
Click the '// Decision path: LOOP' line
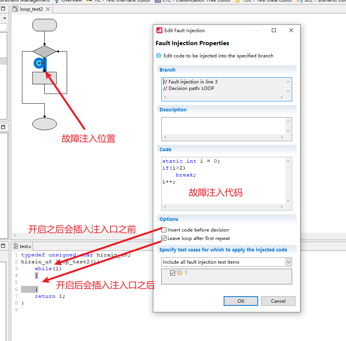point(188,88)
